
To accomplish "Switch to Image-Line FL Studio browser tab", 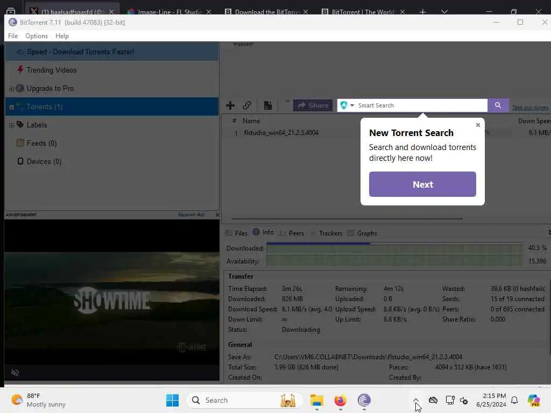I will pyautogui.click(x=169, y=12).
